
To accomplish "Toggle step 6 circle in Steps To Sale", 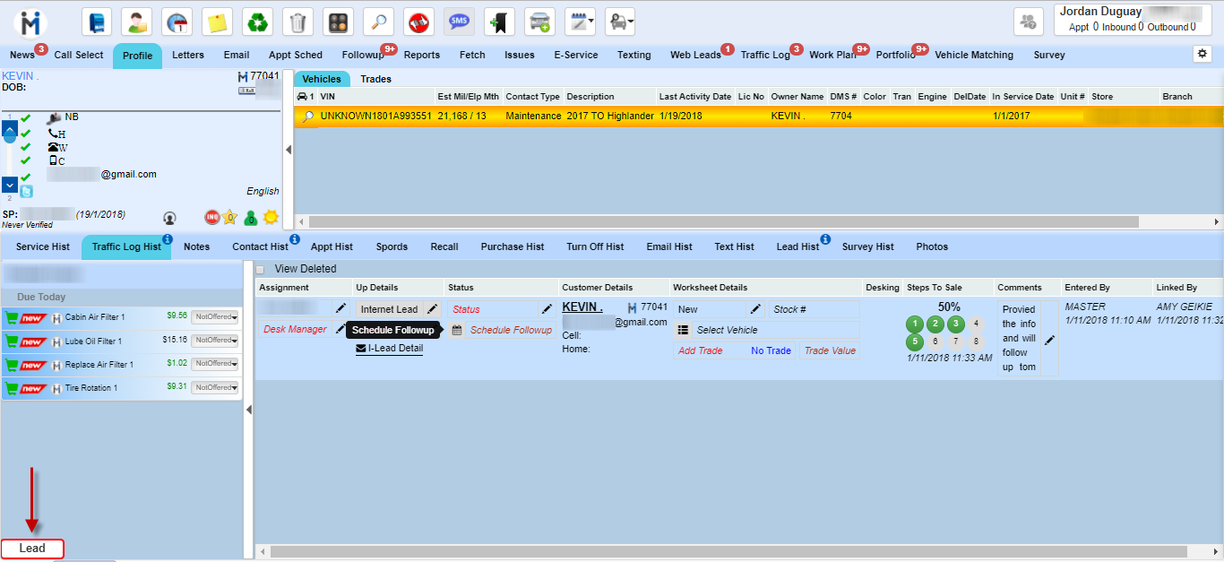I will coord(935,342).
